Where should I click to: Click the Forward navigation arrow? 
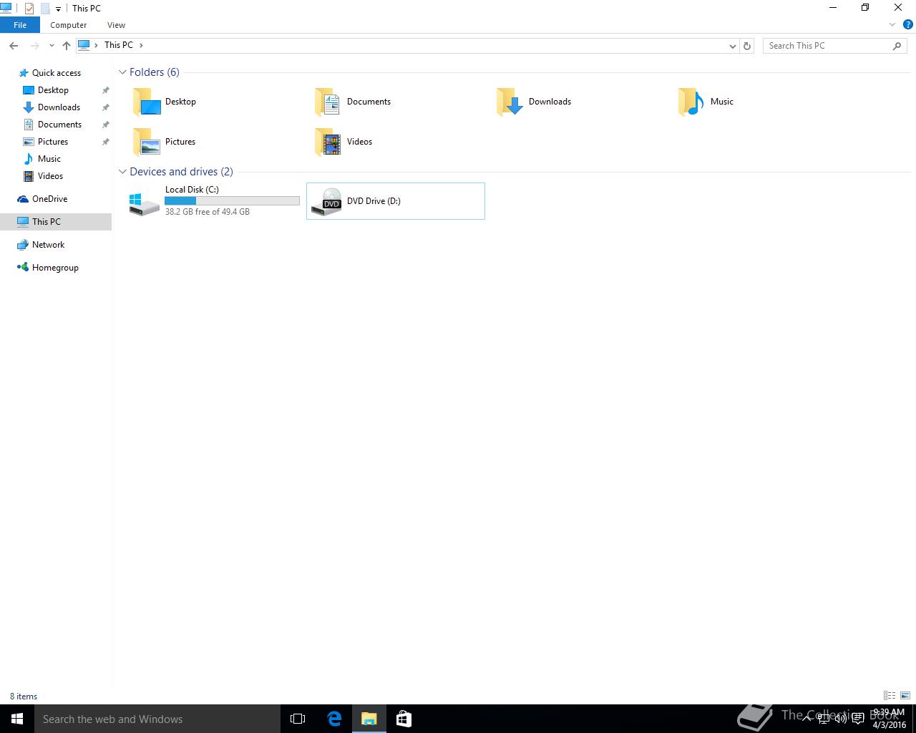pyautogui.click(x=34, y=45)
